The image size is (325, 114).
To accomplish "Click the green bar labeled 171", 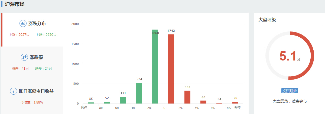I will tap(123, 100).
